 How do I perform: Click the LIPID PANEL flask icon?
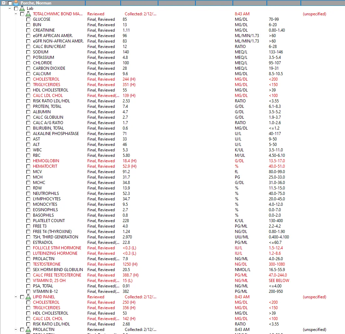(28, 297)
